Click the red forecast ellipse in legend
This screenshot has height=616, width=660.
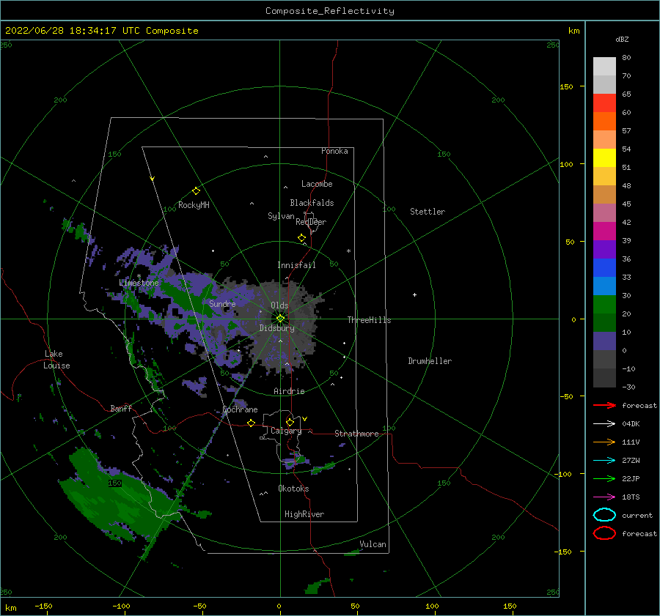click(x=604, y=533)
